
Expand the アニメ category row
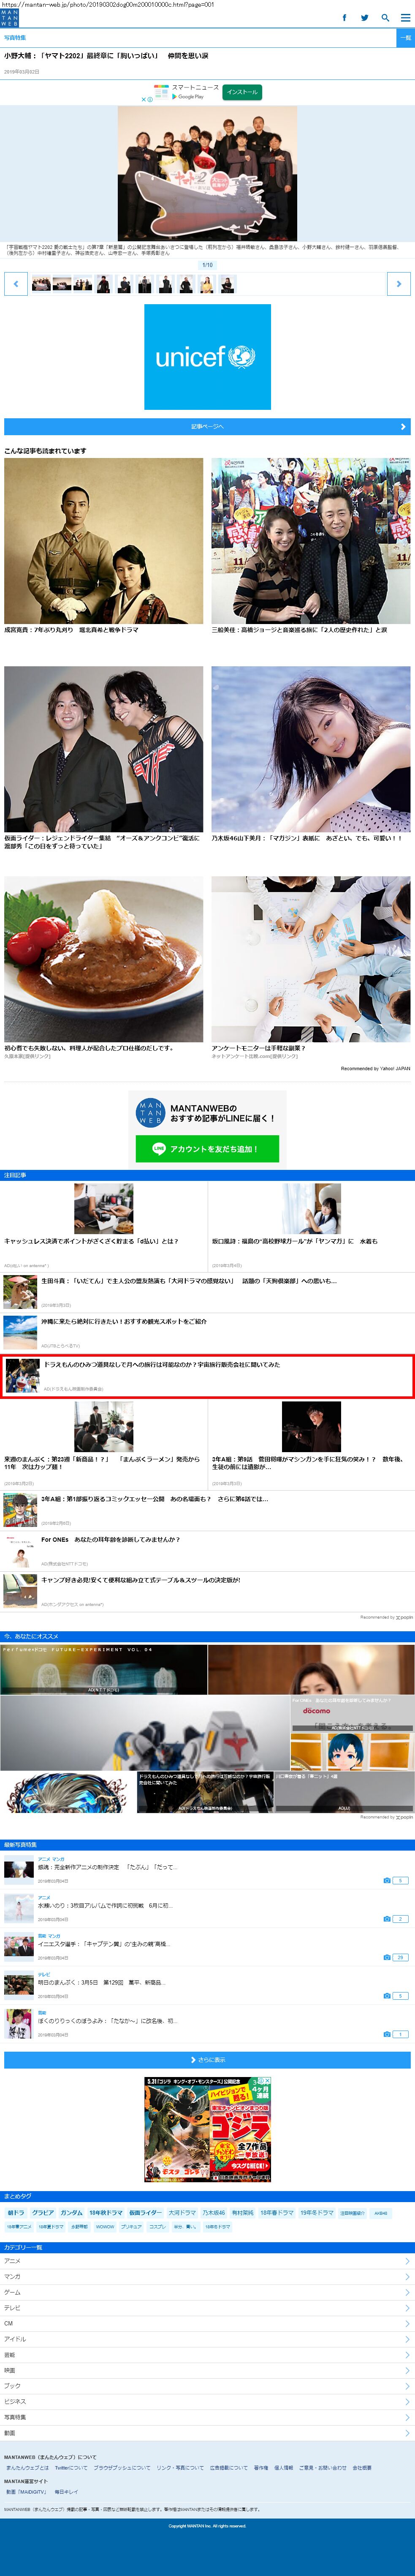[207, 2260]
